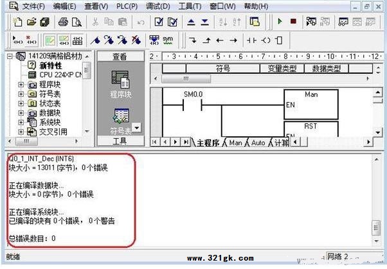Image resolution: width=387 pixels, height=269 pixels.
Task: Open 程序块 from the navigation bar
Action: pos(120,84)
